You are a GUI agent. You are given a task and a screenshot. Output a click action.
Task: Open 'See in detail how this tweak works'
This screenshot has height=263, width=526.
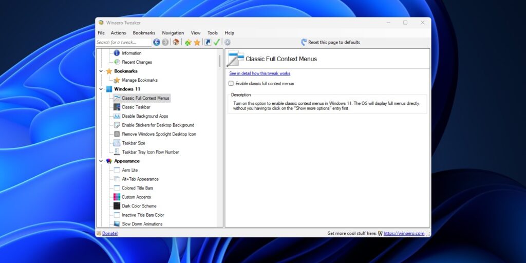tap(259, 73)
